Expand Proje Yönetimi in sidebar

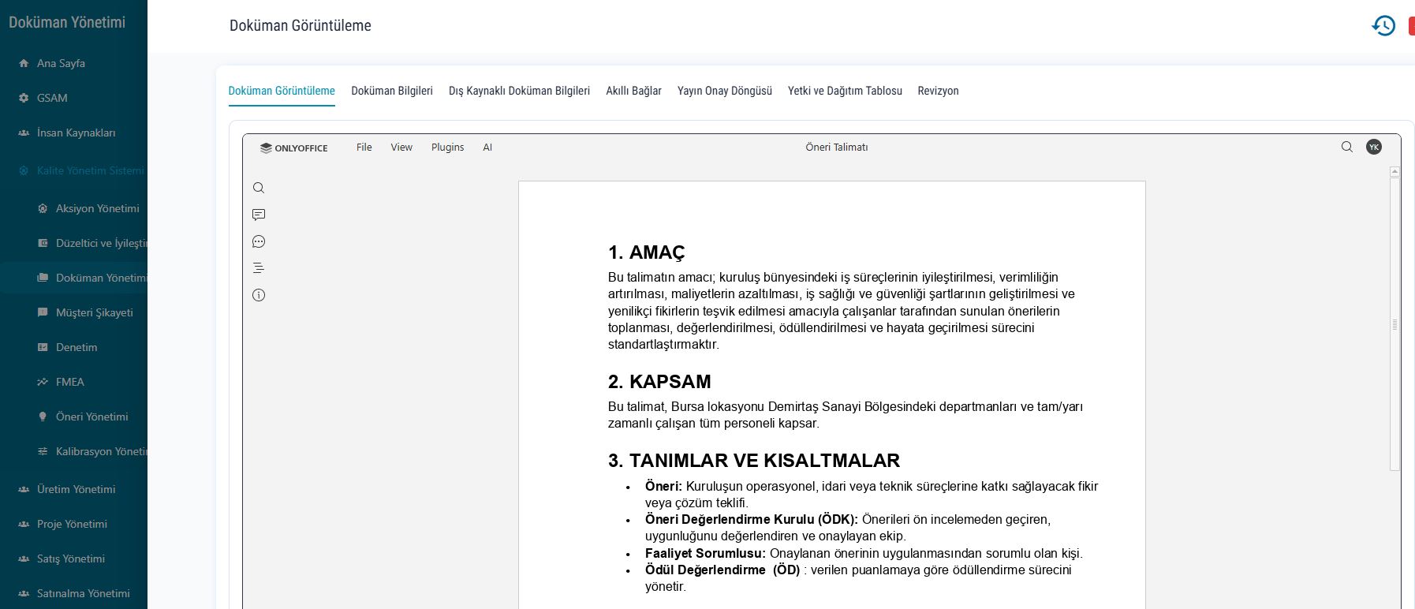[x=73, y=524]
